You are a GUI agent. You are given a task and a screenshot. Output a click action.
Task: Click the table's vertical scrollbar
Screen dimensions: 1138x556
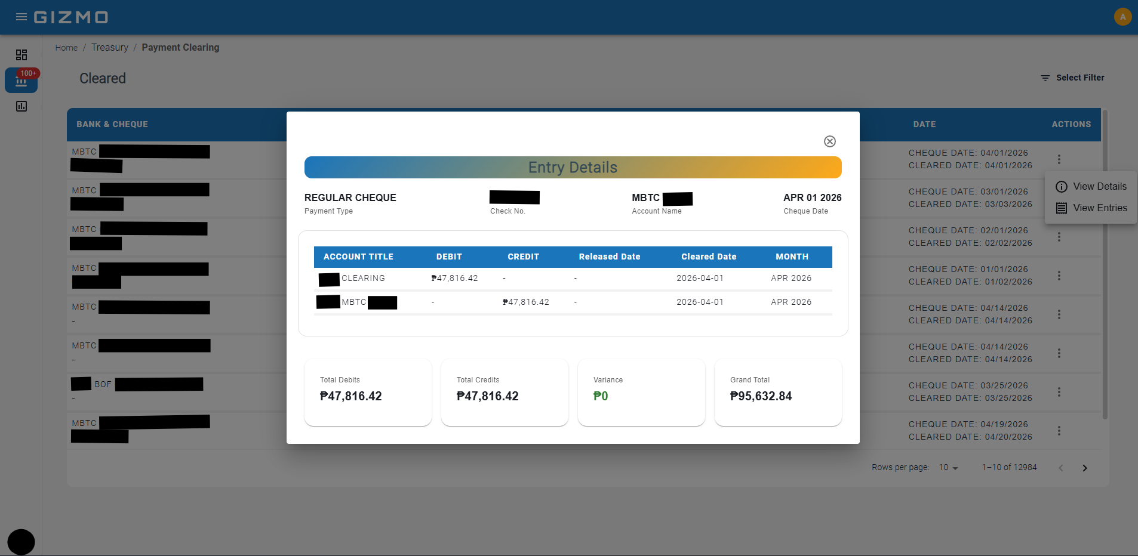click(1105, 264)
